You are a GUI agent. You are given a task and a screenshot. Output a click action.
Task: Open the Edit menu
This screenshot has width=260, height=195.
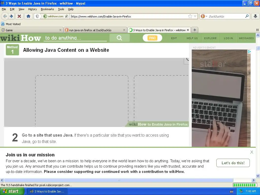click(12, 9)
